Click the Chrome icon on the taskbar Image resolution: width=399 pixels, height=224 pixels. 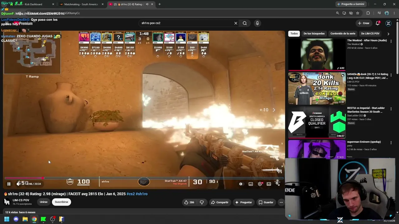(x=34, y=219)
